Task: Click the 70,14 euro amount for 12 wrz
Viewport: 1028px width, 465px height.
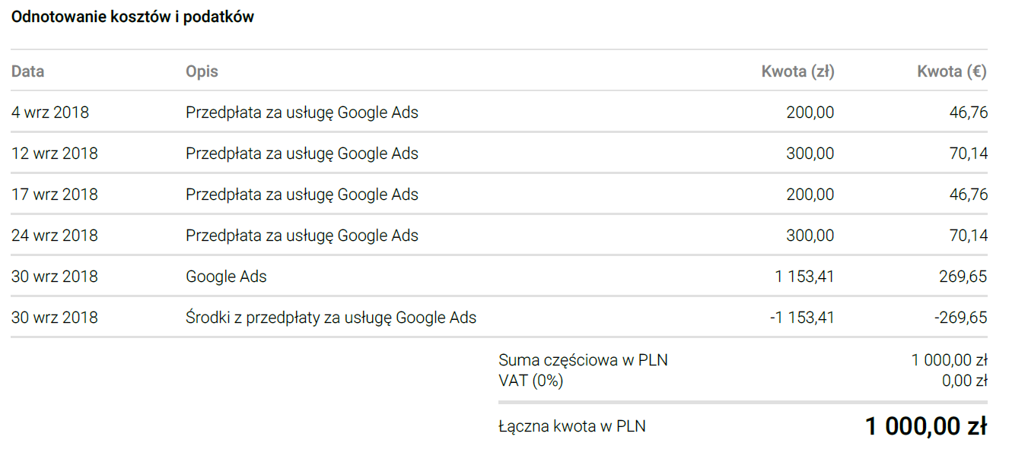Action: click(969, 153)
